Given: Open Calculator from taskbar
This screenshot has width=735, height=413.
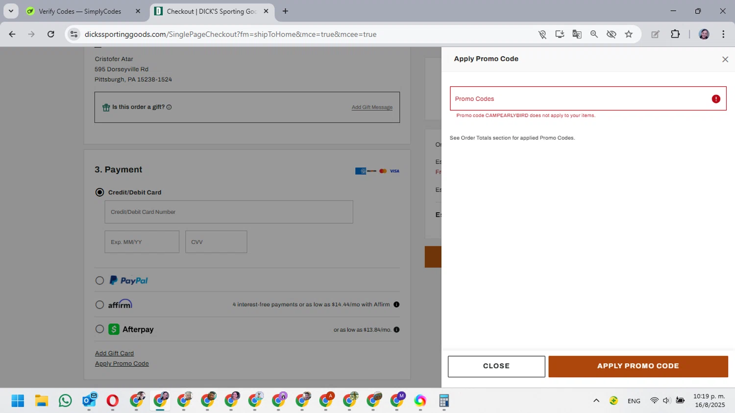Looking at the screenshot, I should (x=444, y=401).
